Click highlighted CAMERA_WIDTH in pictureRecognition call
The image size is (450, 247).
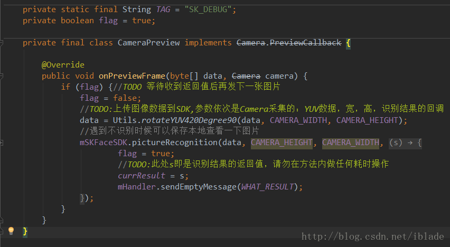point(351,142)
